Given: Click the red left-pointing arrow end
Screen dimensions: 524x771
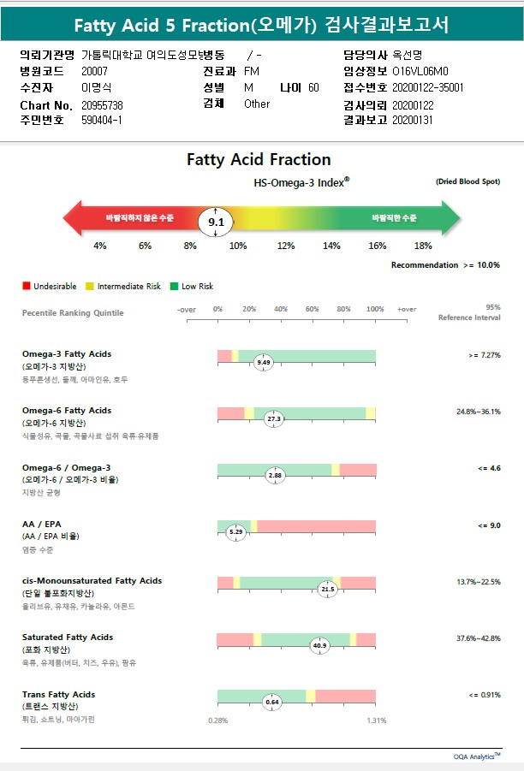Looking at the screenshot, I should coord(74,219).
